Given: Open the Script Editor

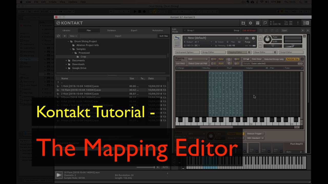Looking at the screenshot, I should (x=291, y=52).
